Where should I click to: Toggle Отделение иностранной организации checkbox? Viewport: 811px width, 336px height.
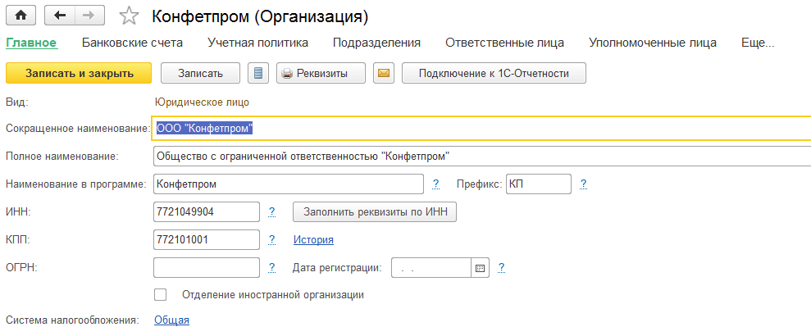click(161, 295)
